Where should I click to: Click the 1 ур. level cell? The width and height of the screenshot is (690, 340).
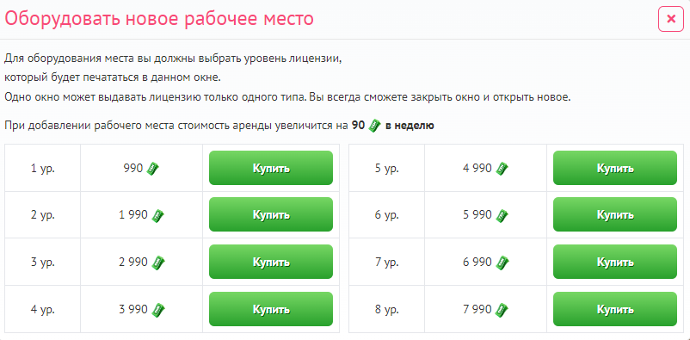[x=43, y=168]
